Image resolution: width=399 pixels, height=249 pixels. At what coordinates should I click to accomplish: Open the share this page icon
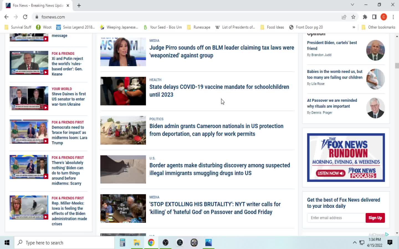344,17
